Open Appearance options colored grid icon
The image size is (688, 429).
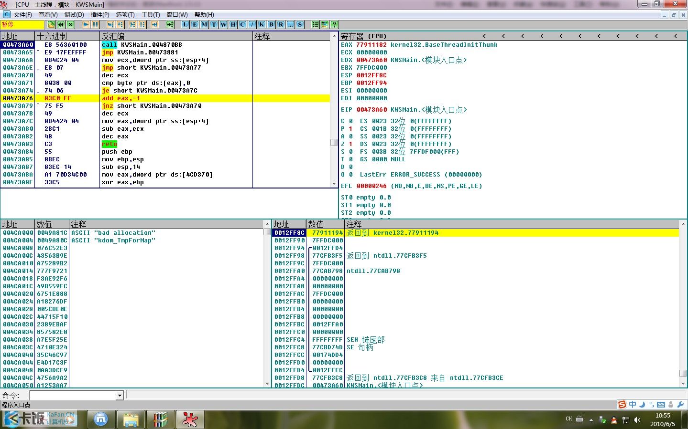tap(325, 24)
